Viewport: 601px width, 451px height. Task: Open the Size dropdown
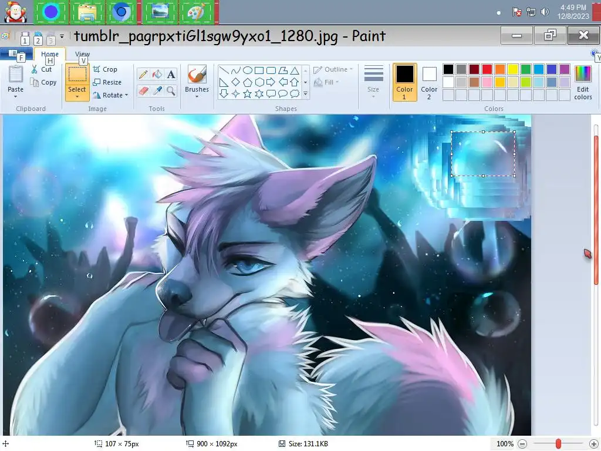373,81
